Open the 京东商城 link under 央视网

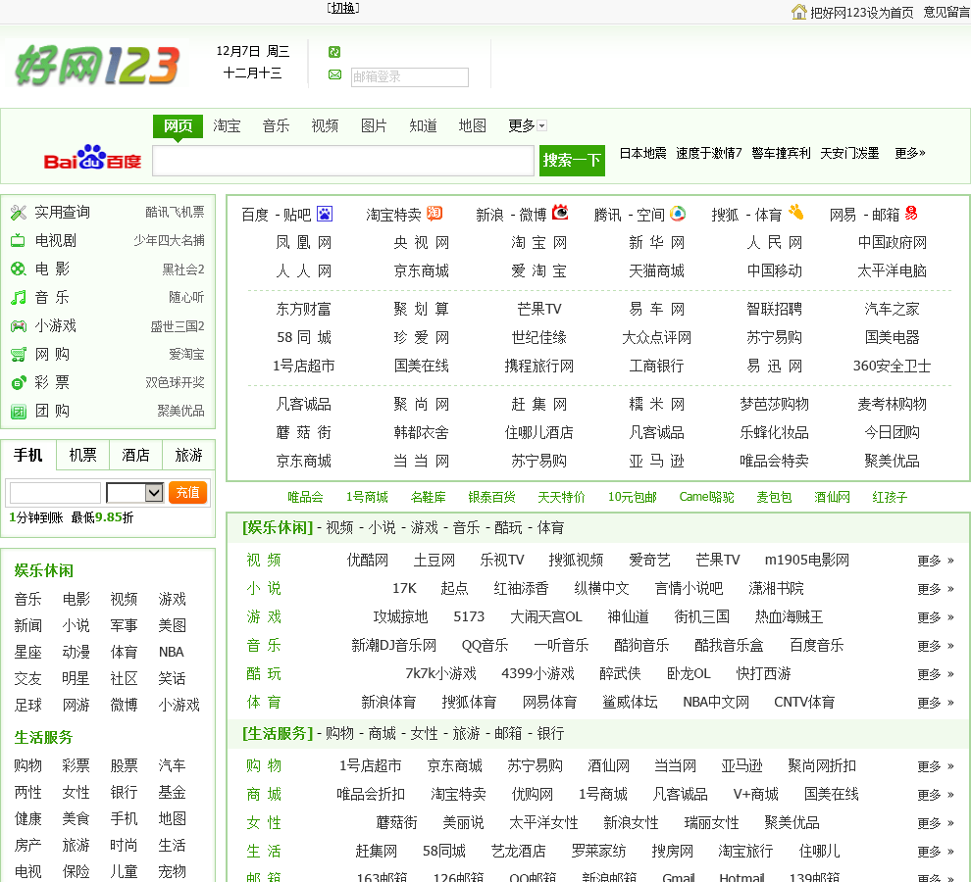(421, 270)
